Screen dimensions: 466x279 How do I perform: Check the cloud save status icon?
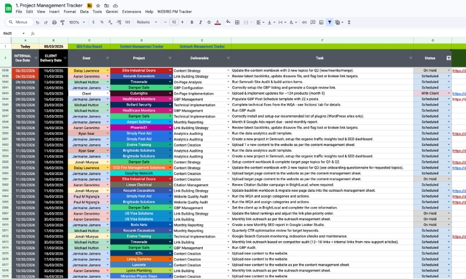115,6
